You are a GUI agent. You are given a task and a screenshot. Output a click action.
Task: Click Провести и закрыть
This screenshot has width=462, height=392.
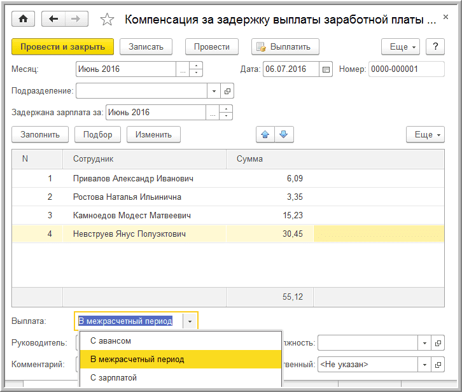click(x=62, y=46)
